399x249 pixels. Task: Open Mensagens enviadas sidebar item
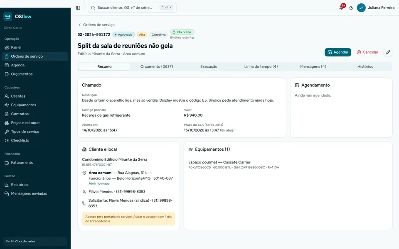coord(35,194)
